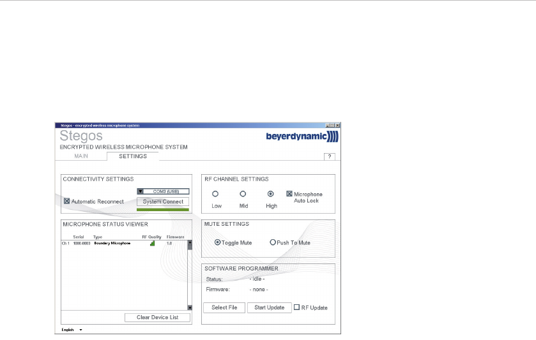Toggle the Automatic Reconnect checkbox

pos(66,201)
